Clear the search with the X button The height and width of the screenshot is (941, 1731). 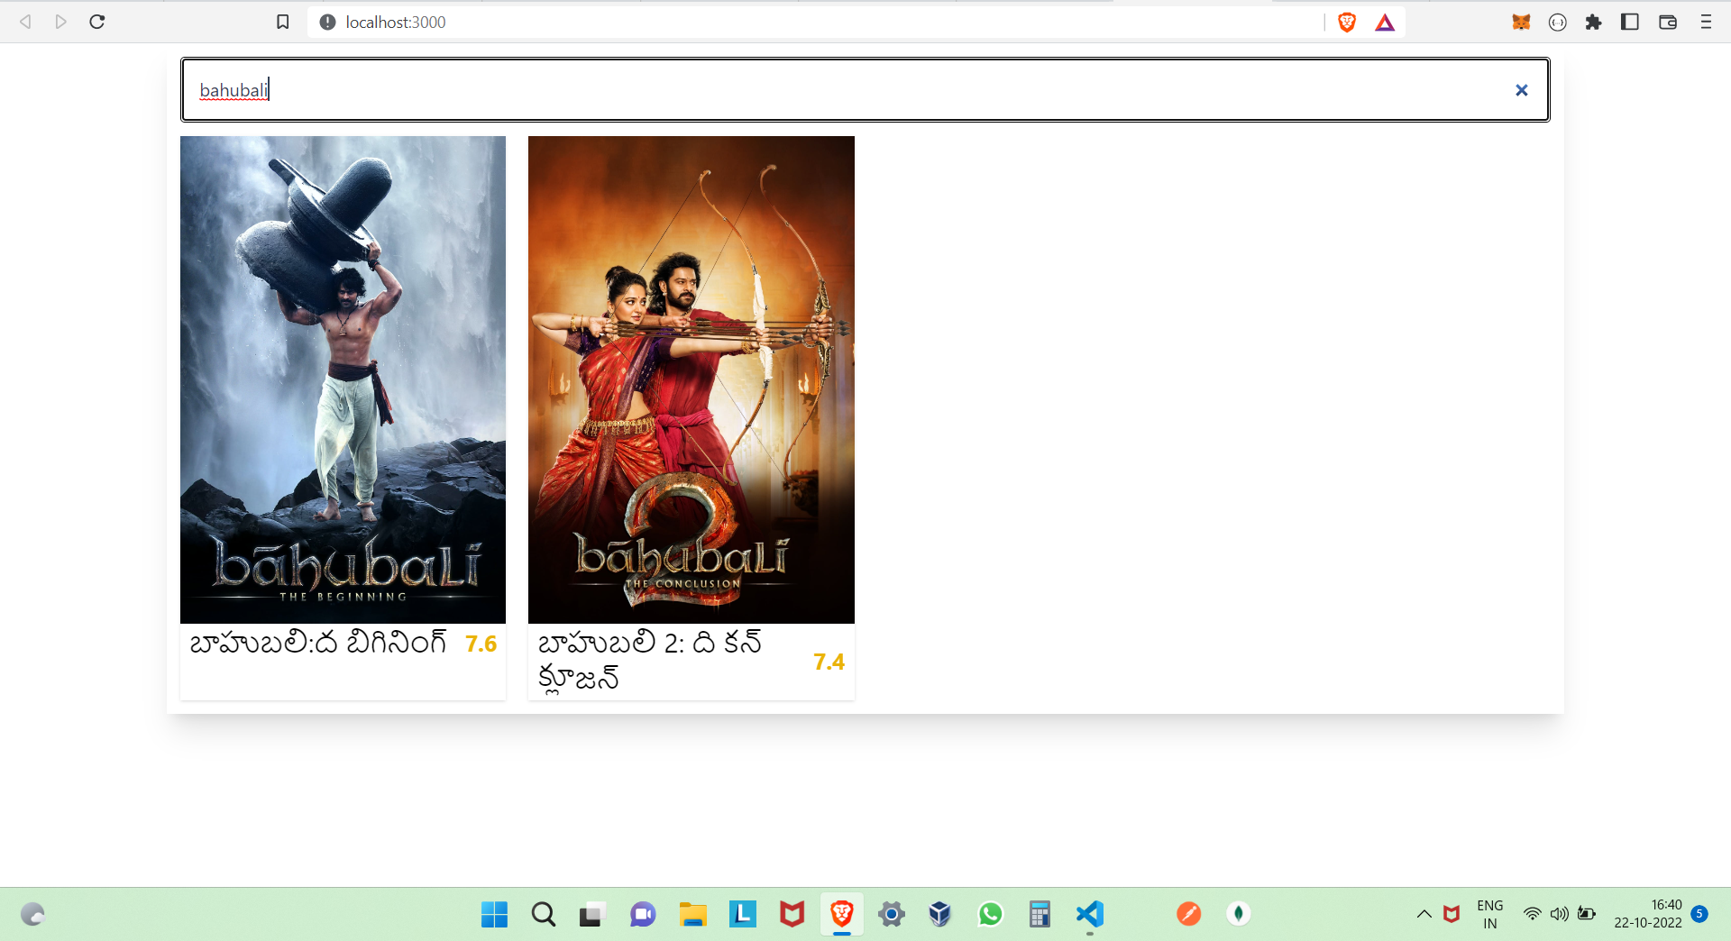[1522, 90]
